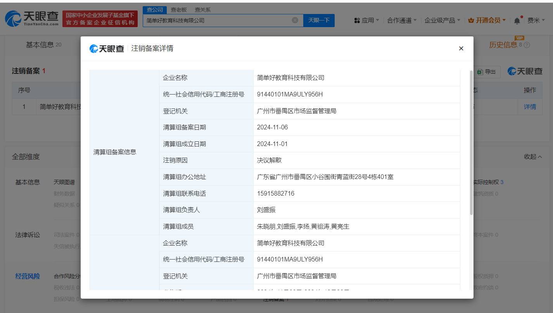Close the 注销备案详情 dialog
The image size is (553, 313).
461,48
